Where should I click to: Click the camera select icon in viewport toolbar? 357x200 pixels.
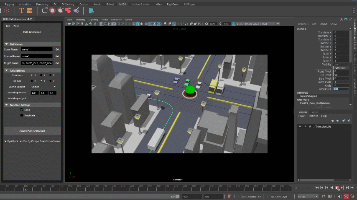(x=69, y=24)
